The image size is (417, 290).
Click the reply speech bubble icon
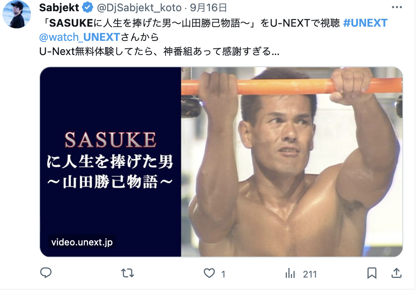pos(46,273)
